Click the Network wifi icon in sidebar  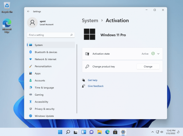coord(31,59)
